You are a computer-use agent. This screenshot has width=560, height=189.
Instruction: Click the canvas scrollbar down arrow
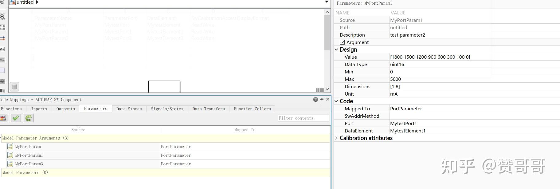[x=327, y=89]
